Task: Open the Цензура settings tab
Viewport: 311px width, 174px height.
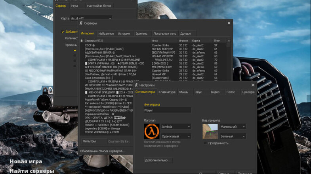Action: (x=248, y=92)
